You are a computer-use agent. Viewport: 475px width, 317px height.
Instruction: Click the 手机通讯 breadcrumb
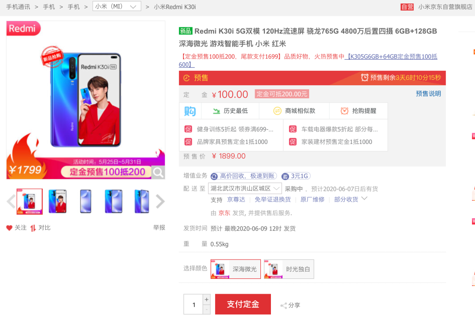pos(18,7)
